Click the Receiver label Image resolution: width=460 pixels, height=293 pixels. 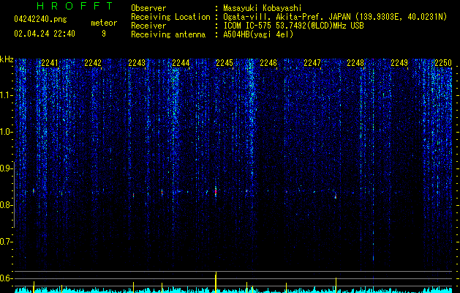tap(148, 26)
